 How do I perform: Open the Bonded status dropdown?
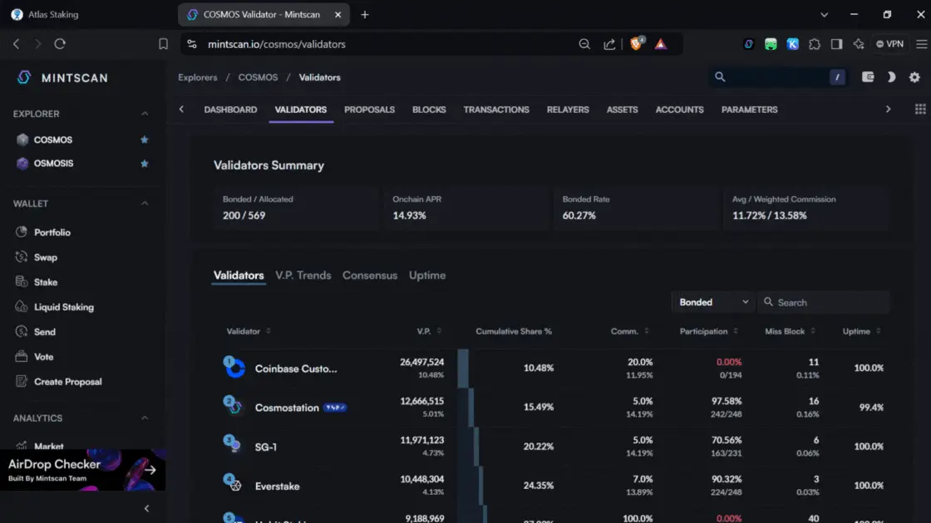click(x=713, y=302)
